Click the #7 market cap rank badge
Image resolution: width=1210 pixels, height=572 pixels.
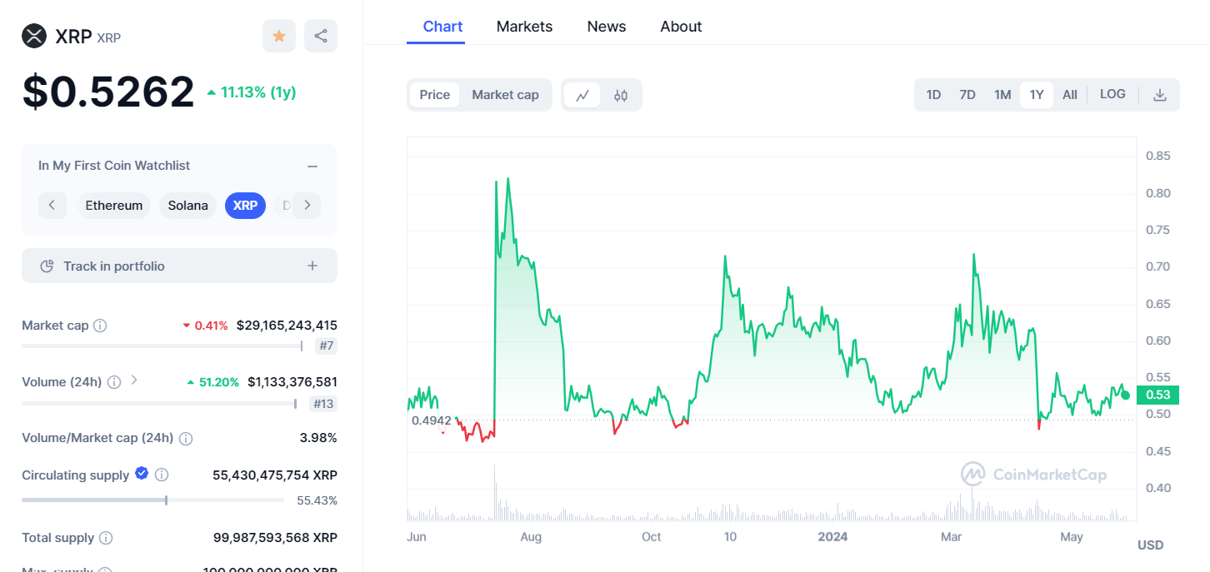[326, 346]
